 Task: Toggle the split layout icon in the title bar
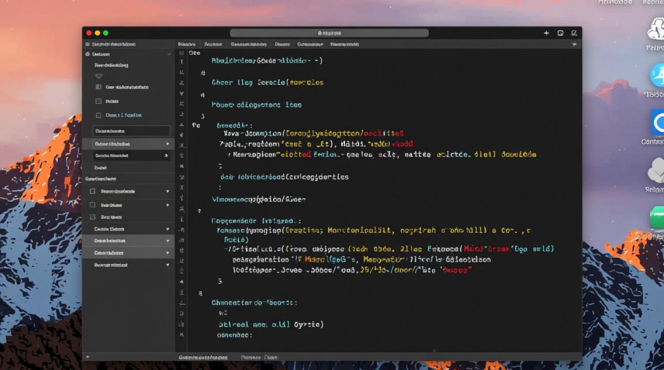pyautogui.click(x=560, y=33)
